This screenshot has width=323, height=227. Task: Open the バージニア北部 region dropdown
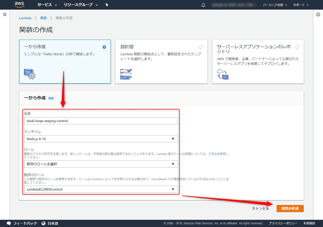click(275, 5)
